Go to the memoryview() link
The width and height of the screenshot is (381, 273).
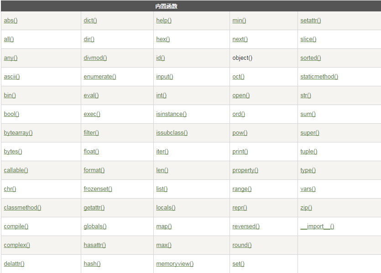click(175, 264)
